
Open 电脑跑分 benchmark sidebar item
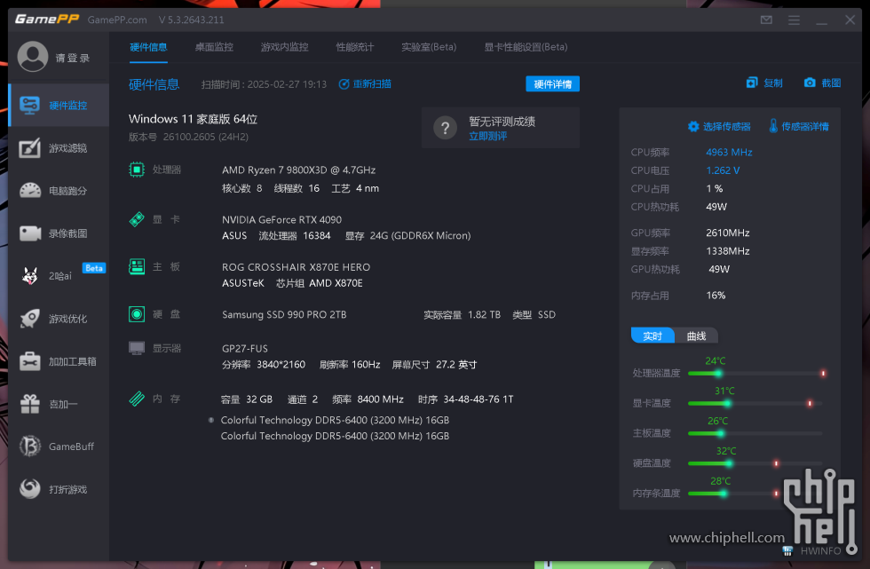click(59, 191)
